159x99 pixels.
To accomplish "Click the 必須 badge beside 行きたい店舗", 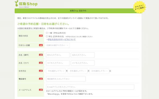I will click(41, 45).
